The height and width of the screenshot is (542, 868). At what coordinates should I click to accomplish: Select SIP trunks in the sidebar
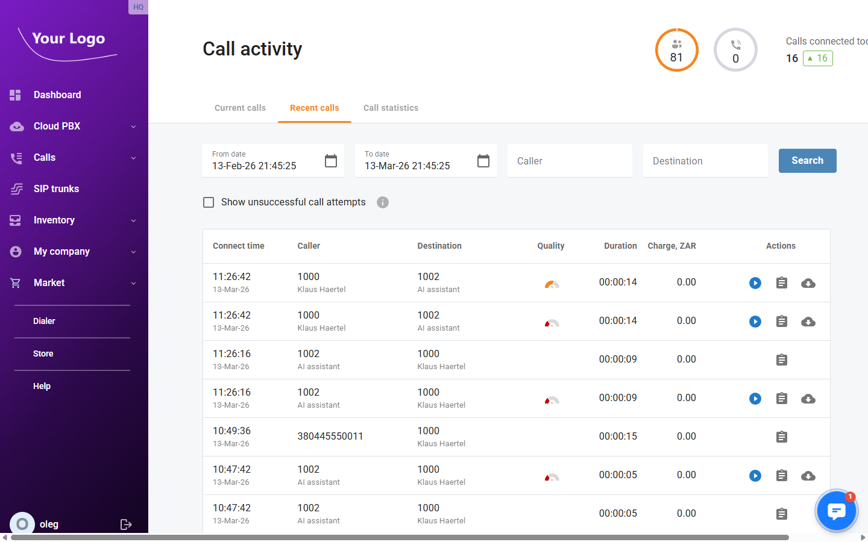[x=56, y=188]
